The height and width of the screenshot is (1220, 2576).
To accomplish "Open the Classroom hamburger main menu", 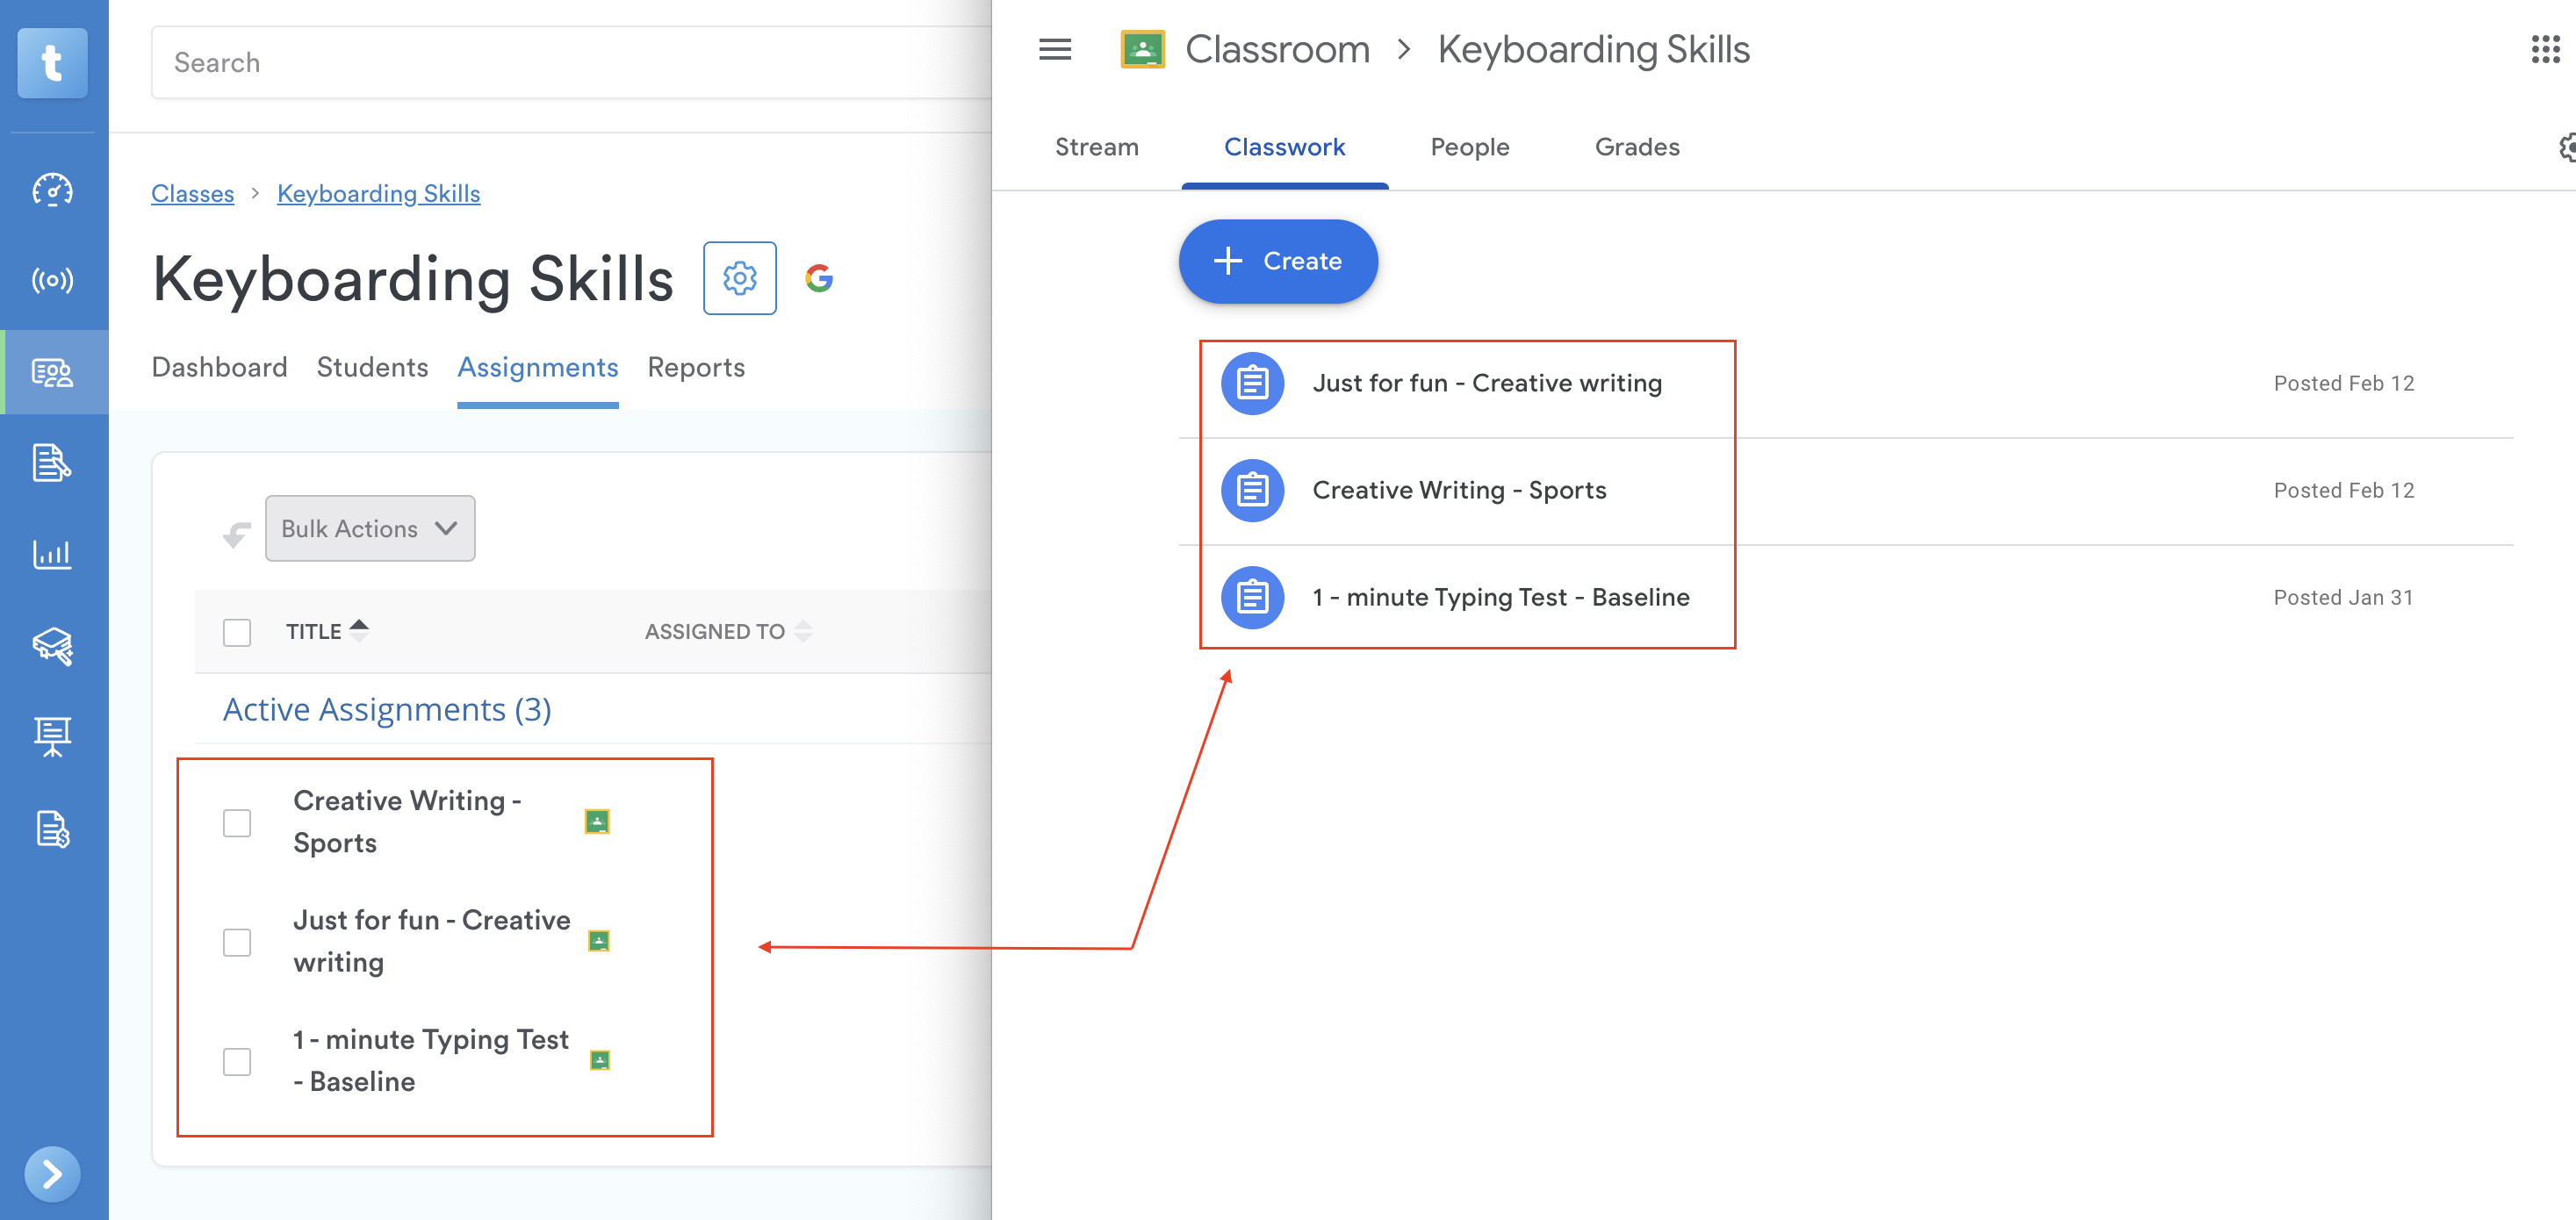I will click(1055, 49).
